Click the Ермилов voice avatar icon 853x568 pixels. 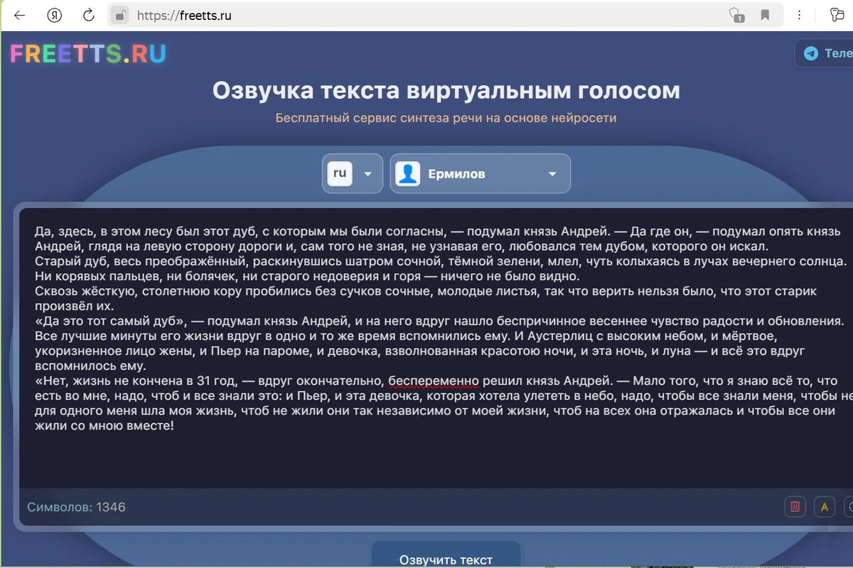point(408,173)
